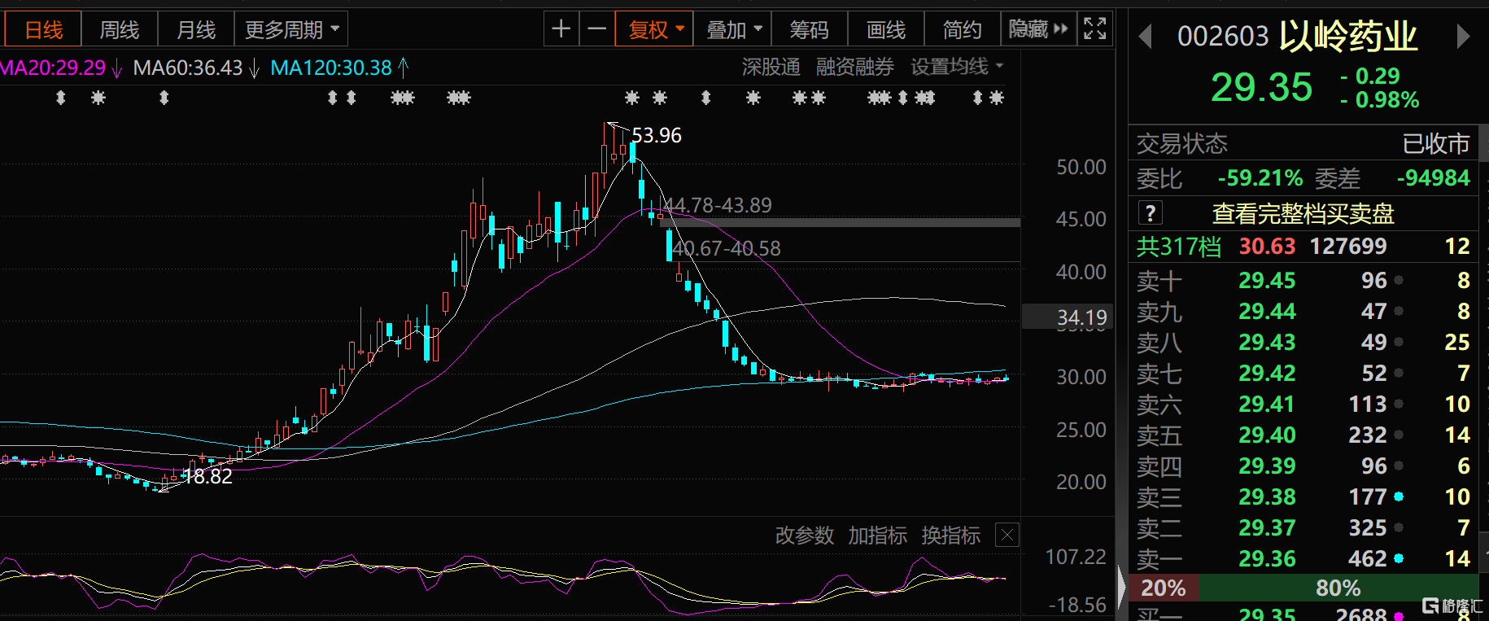1489x621 pixels.
Task: Select 卖十 row at 29.45
Action: coord(1303,280)
